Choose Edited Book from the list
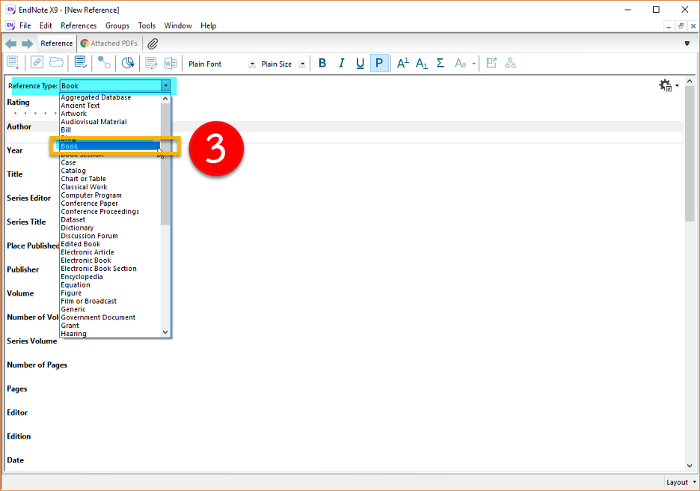Image resolution: width=700 pixels, height=491 pixels. (x=81, y=244)
